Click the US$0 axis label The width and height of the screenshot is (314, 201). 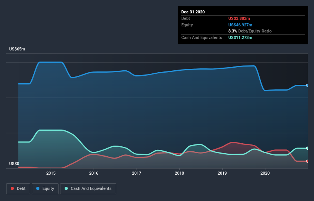pos(14,164)
